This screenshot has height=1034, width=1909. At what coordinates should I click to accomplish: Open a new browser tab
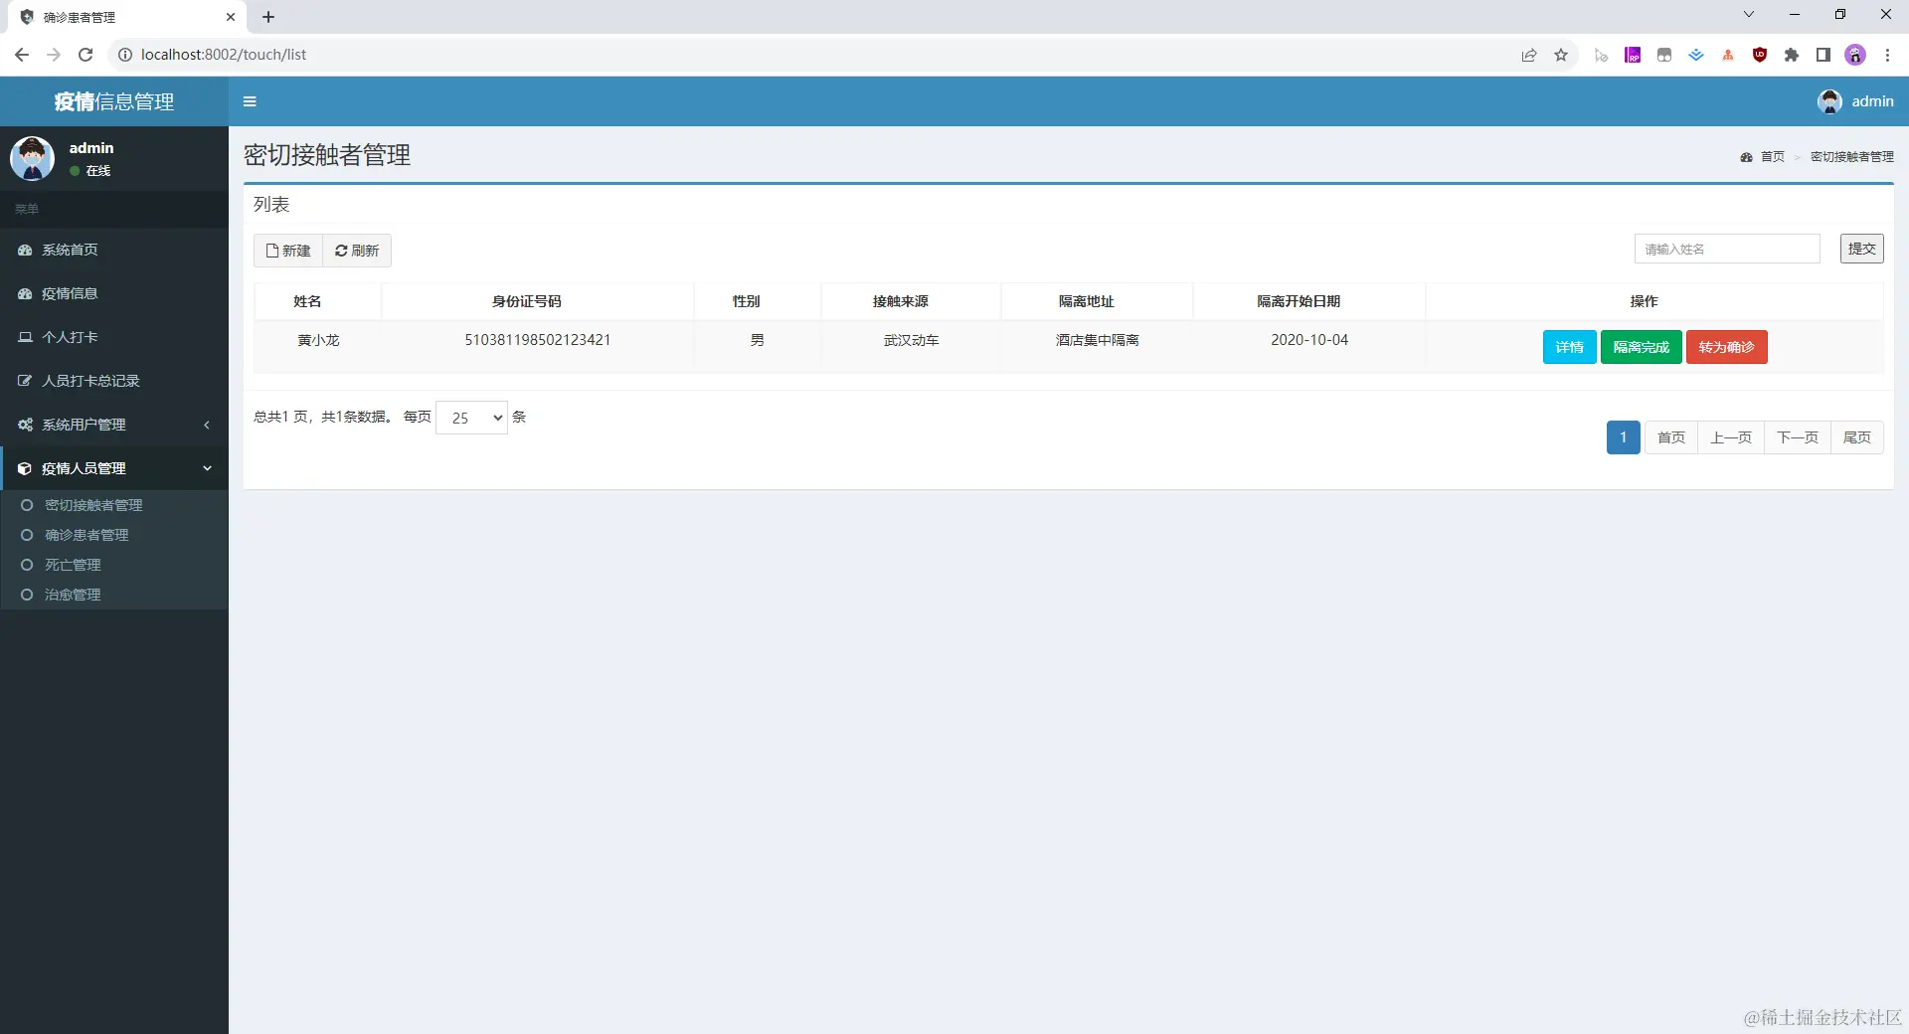click(268, 17)
